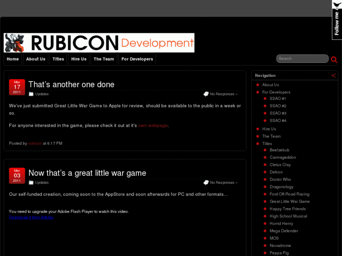Open For Developers top menu item
342x256 pixels.
[x=137, y=59]
